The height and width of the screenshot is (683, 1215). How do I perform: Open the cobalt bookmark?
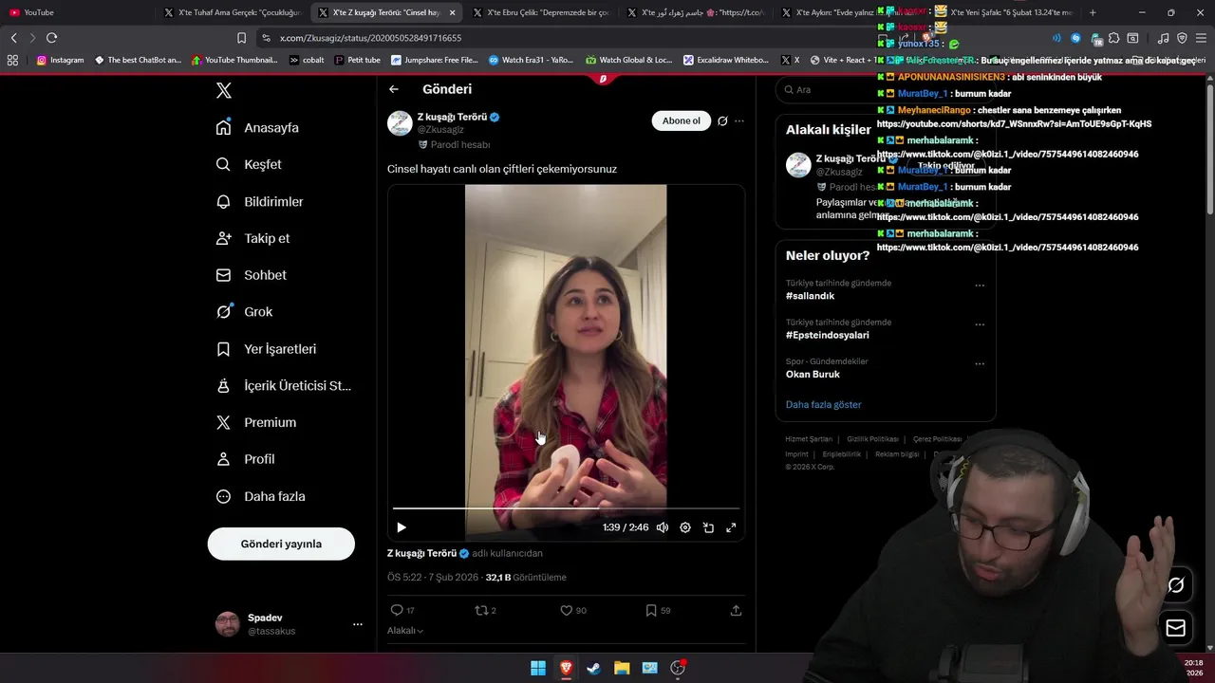coord(307,60)
